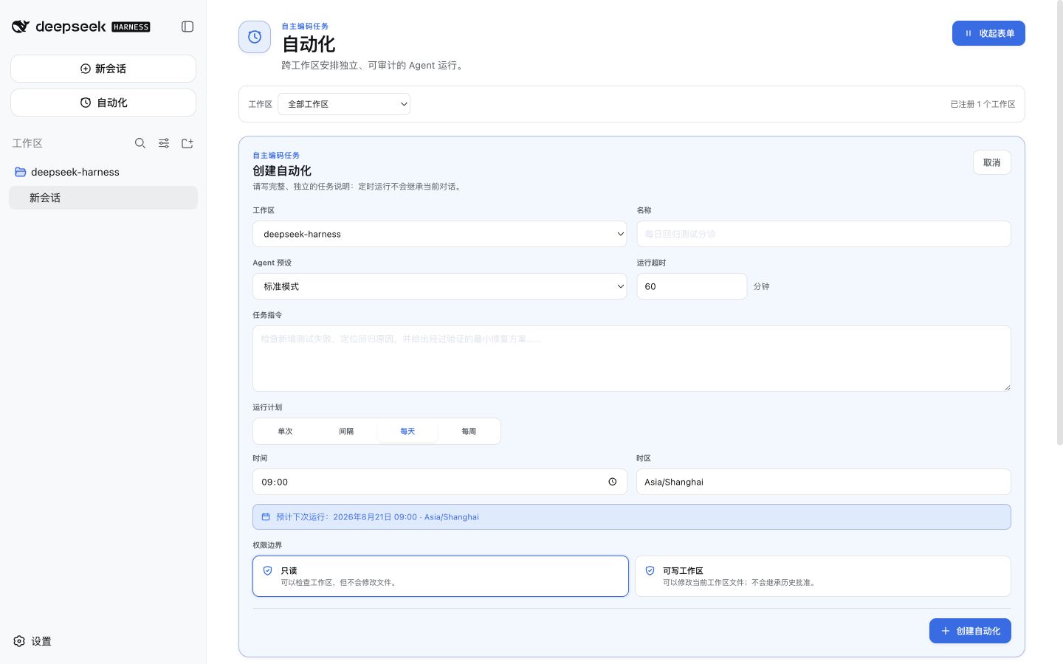This screenshot has width=1063, height=664.
Task: Click the 自主编码任务 header label
Action: coord(305,26)
